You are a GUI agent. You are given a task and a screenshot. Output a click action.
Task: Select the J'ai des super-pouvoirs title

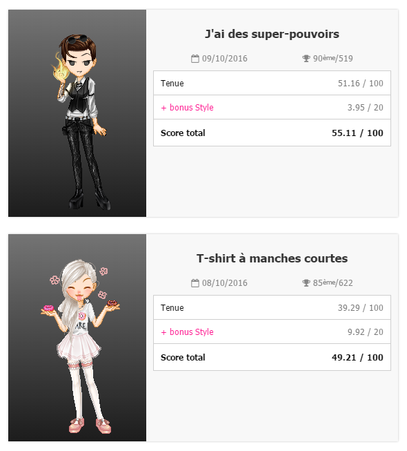pyautogui.click(x=272, y=35)
